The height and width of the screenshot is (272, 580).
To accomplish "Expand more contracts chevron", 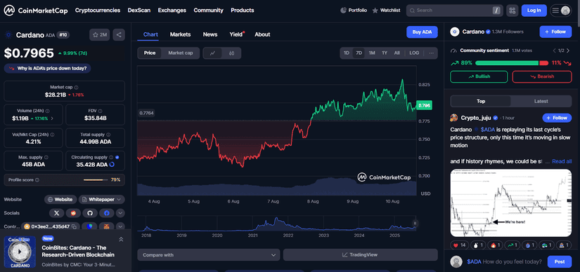I will (120, 226).
